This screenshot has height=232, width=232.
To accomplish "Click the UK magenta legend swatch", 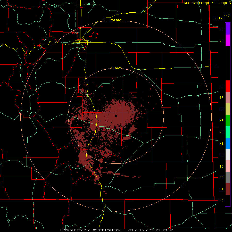I will click(228, 40).
